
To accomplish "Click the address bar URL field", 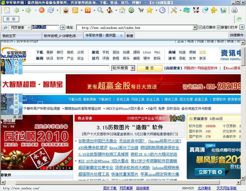I will click(x=134, y=28).
